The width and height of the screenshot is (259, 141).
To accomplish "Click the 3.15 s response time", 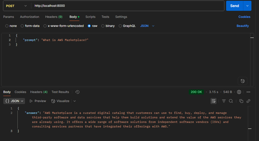I will (x=214, y=92).
